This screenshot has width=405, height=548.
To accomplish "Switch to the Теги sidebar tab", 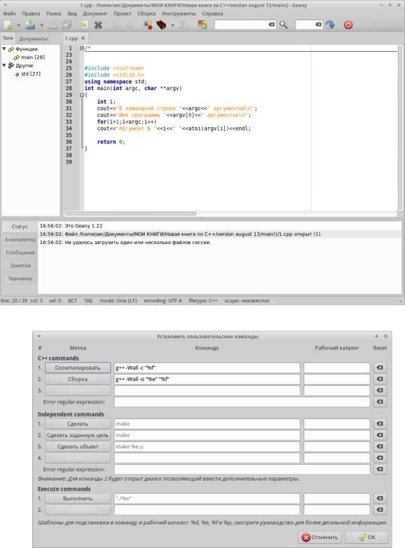I will coord(7,38).
